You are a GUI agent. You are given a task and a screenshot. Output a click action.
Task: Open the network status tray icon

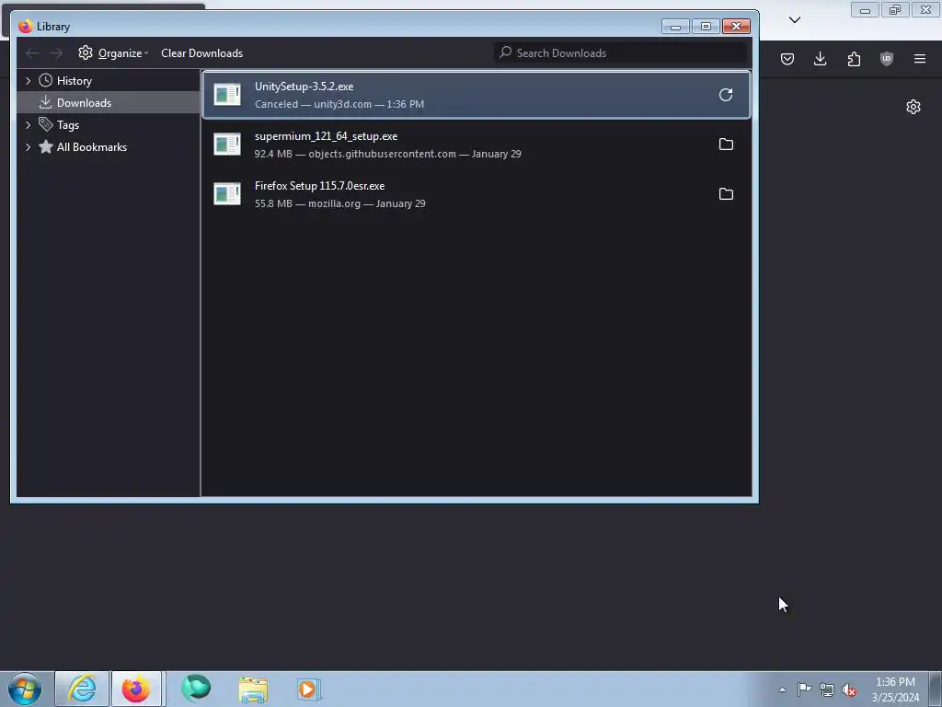(827, 690)
